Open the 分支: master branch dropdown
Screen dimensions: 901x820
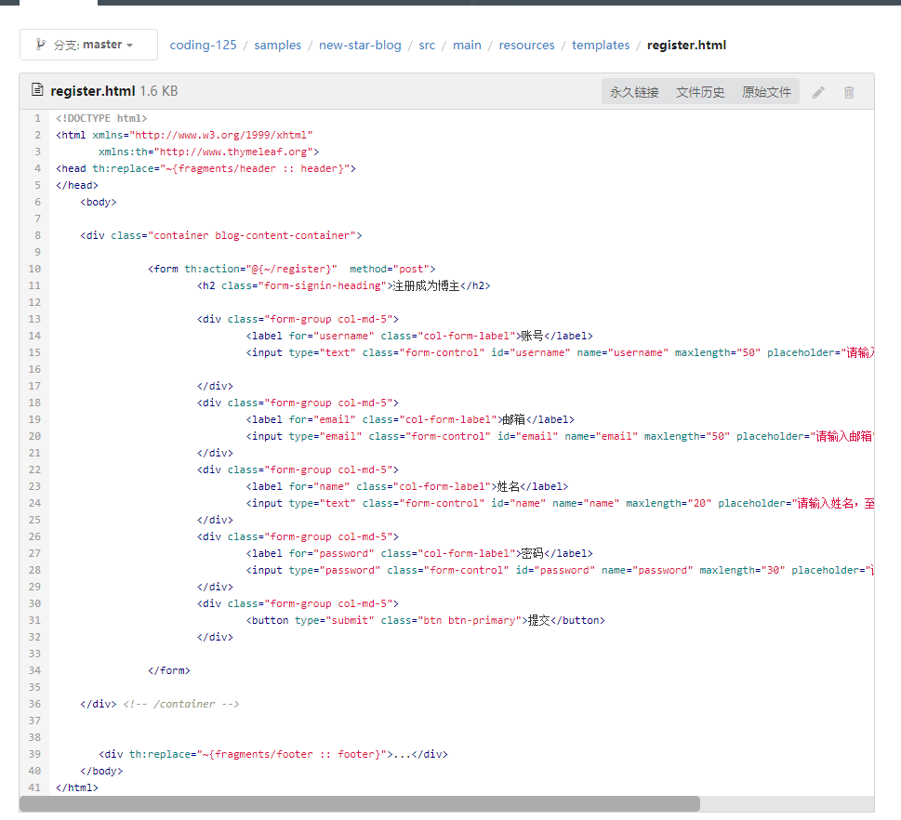88,45
